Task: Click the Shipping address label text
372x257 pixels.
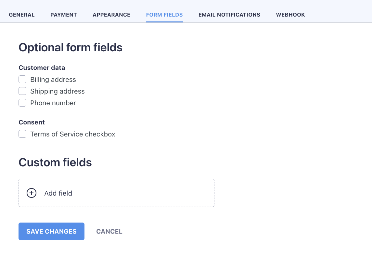Action: [58, 91]
